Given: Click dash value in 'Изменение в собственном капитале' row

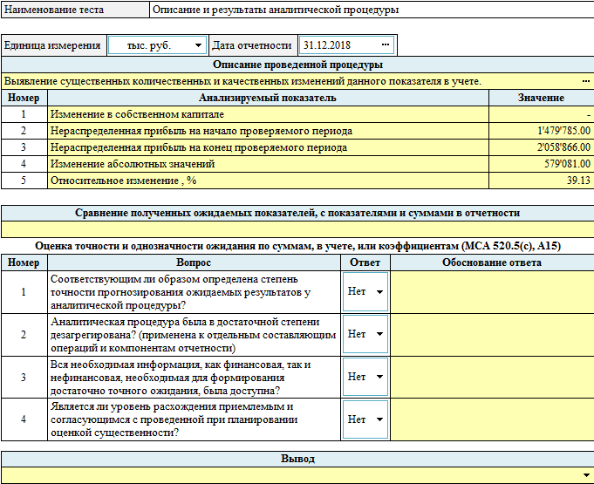Looking at the screenshot, I should pos(589,114).
